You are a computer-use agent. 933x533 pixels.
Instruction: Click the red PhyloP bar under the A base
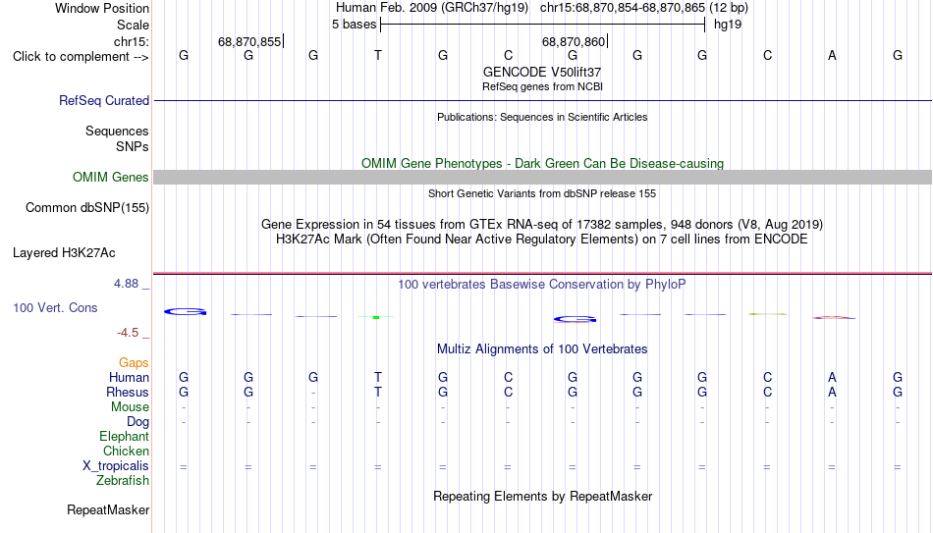tap(834, 318)
